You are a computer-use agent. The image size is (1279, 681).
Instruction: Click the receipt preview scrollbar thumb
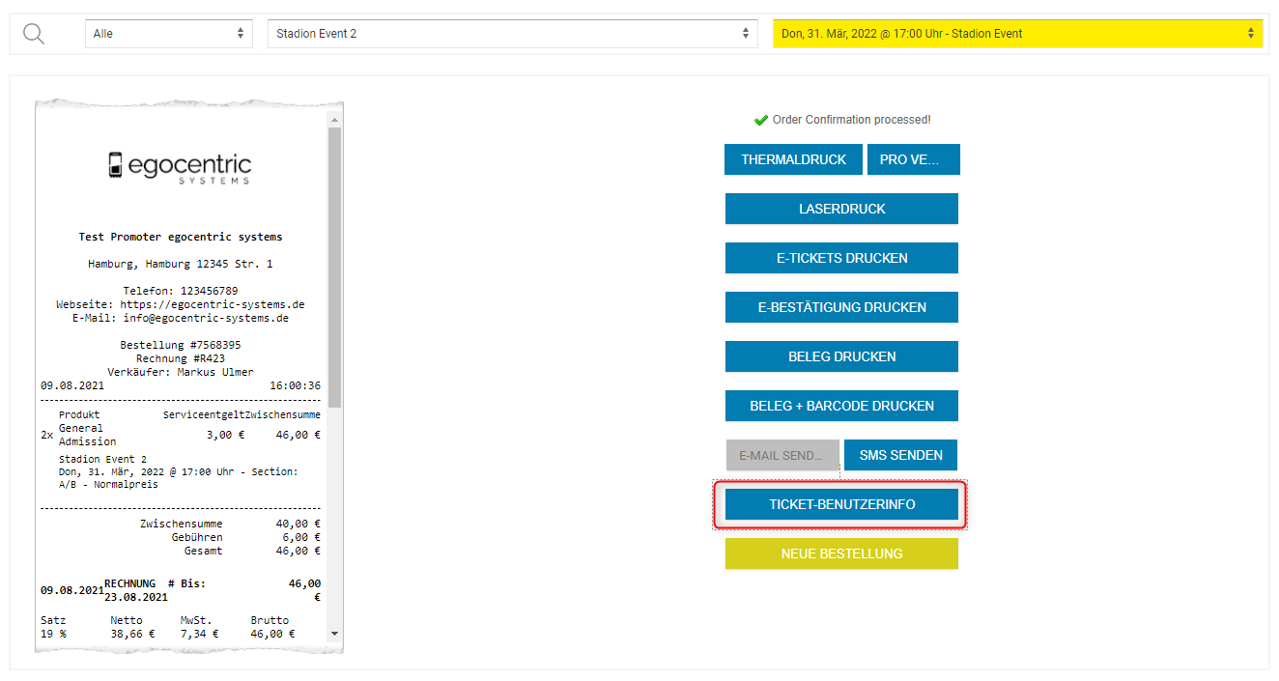[335, 266]
